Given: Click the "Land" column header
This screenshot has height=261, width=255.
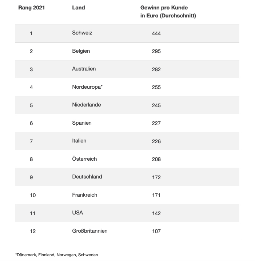Looking at the screenshot, I should [x=79, y=8].
